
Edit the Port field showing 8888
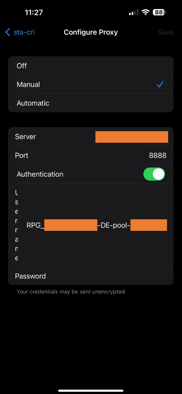(91, 155)
